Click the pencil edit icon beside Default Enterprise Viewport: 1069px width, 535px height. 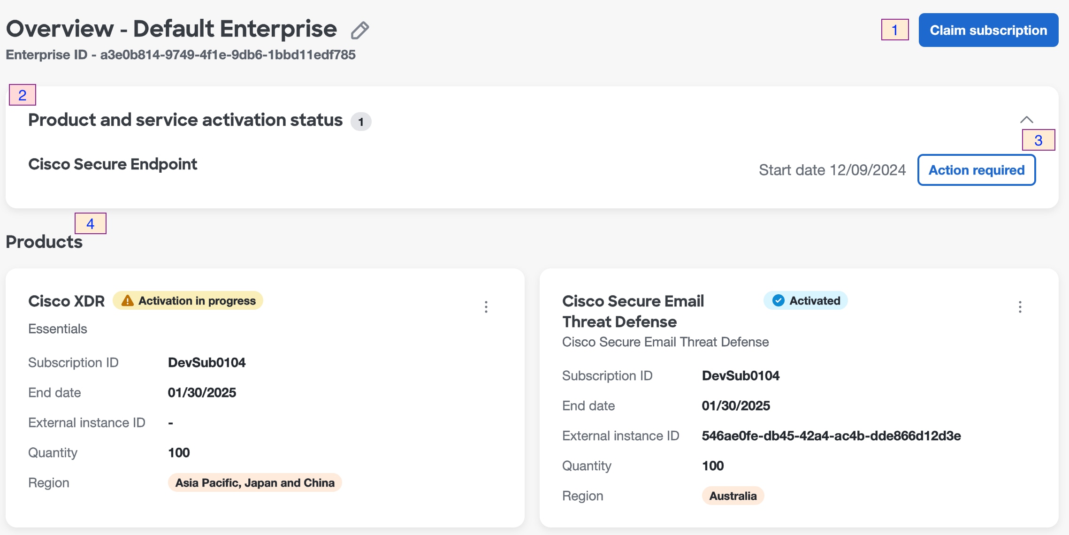pos(360,30)
